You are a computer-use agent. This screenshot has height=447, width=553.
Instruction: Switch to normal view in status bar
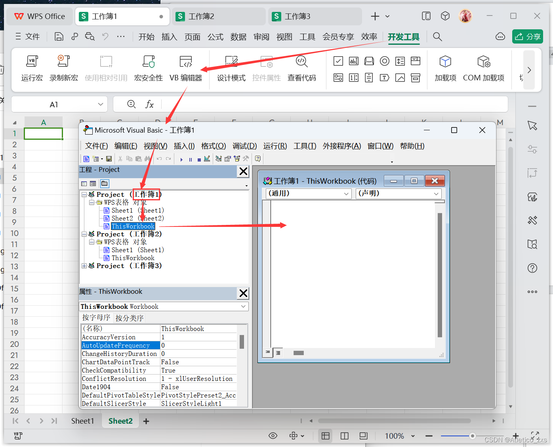326,436
